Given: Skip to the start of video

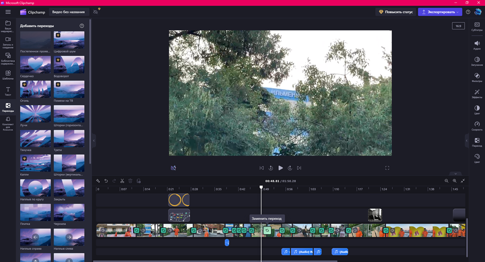Looking at the screenshot, I should click(262, 168).
